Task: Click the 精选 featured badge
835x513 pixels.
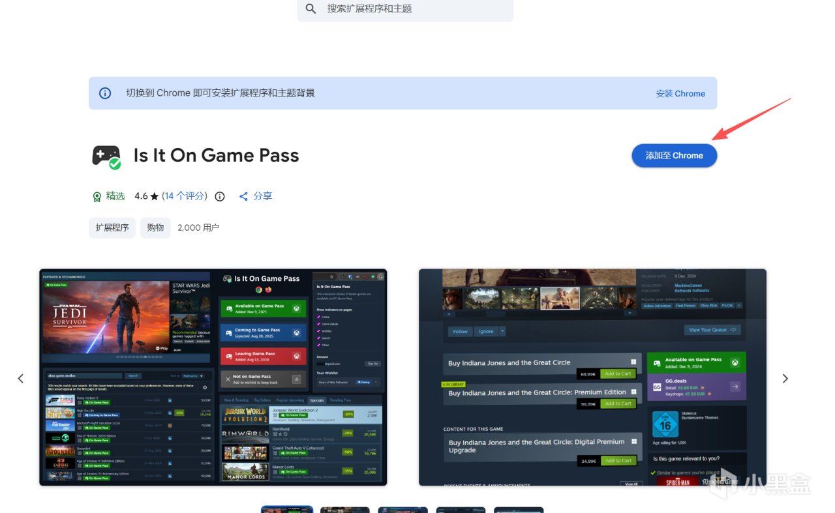Action: (x=108, y=196)
